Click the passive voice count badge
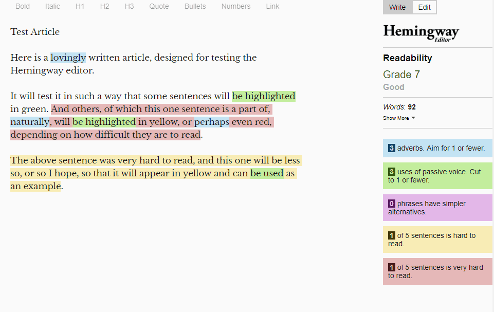 point(391,172)
